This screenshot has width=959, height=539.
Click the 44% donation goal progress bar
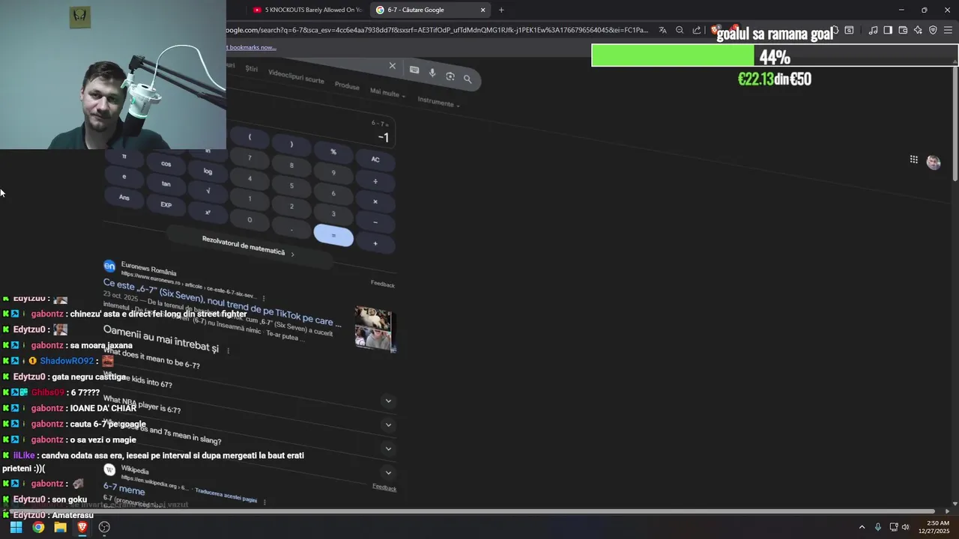click(775, 55)
